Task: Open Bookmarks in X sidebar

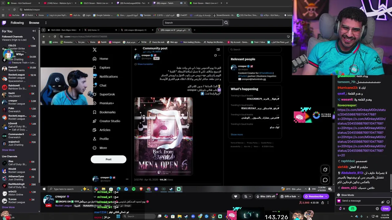Action: [x=104, y=112]
